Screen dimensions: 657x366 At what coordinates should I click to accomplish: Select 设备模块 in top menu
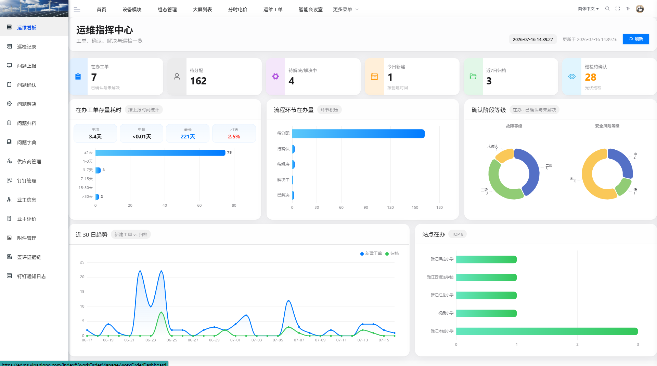(132, 10)
